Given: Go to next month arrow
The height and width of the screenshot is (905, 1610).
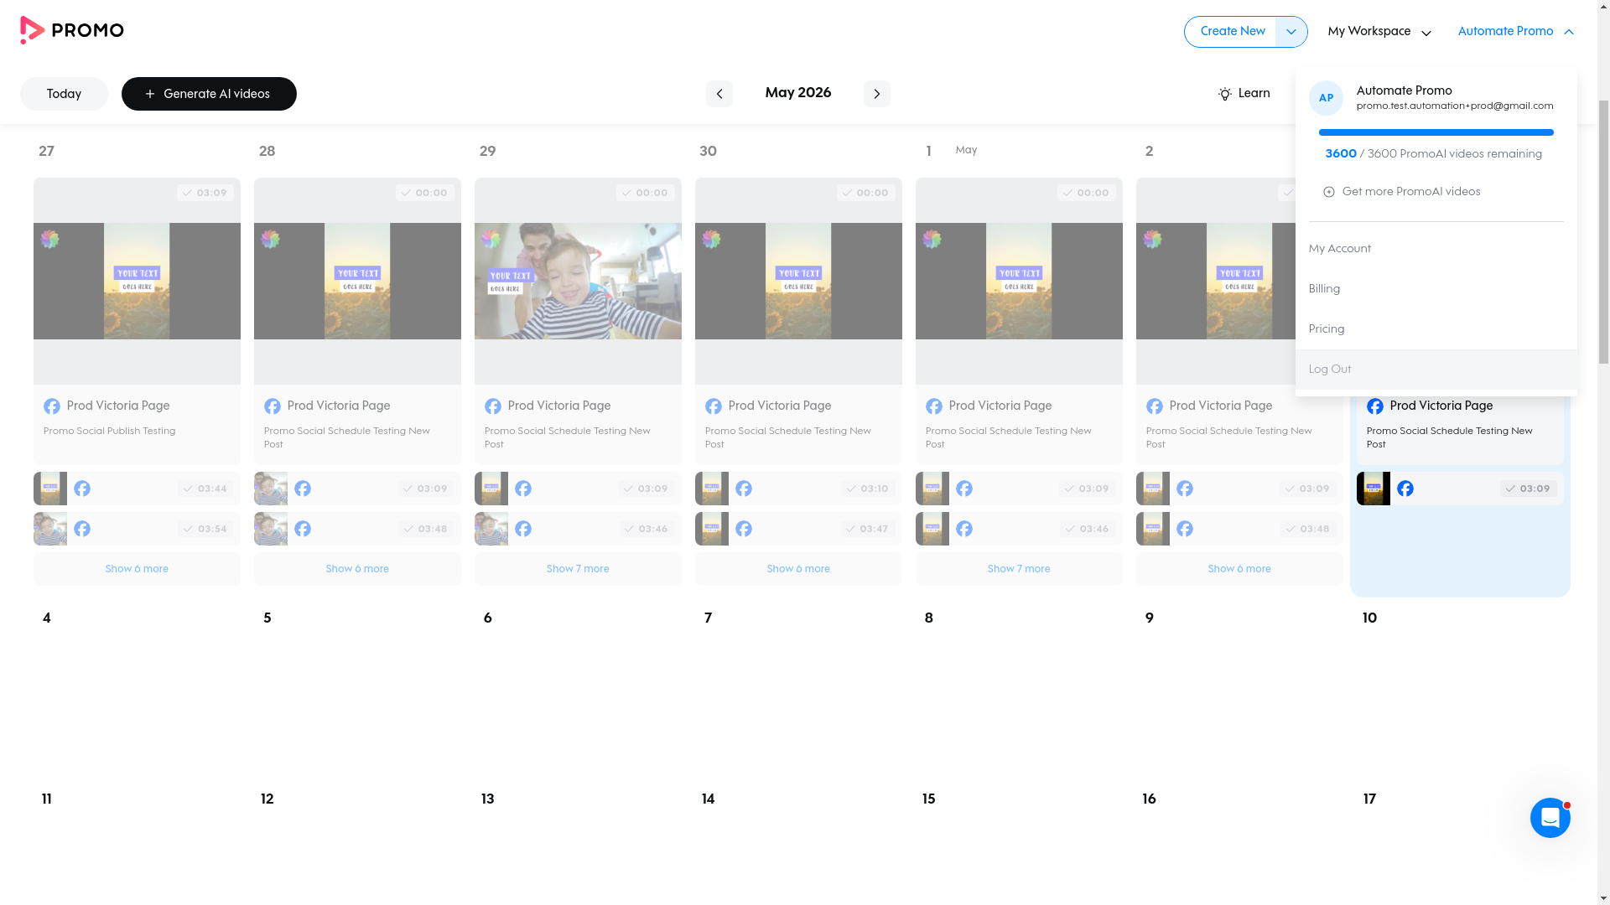Looking at the screenshot, I should pos(876,94).
